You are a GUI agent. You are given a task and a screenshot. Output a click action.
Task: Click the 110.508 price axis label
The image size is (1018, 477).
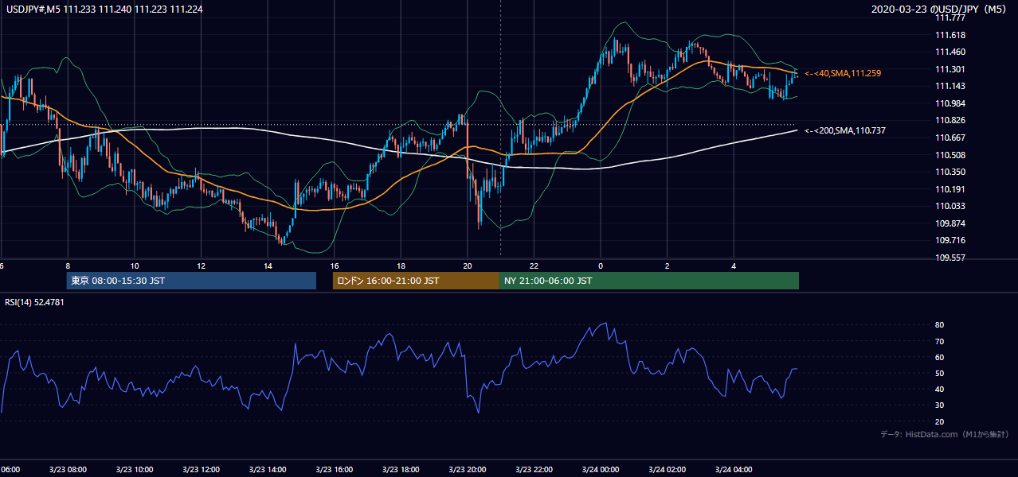(950, 155)
